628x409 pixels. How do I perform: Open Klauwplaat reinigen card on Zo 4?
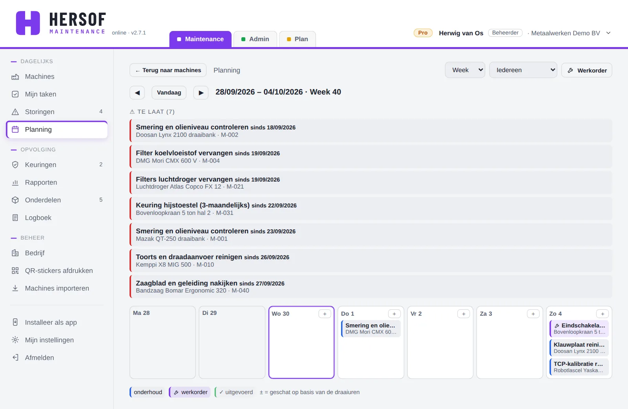click(x=579, y=348)
